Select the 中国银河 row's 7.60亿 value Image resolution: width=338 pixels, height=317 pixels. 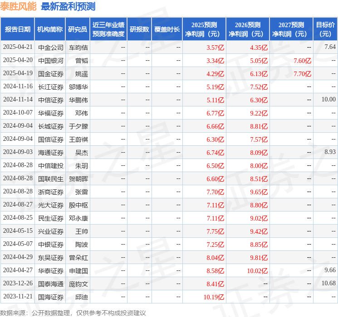[x=302, y=60]
